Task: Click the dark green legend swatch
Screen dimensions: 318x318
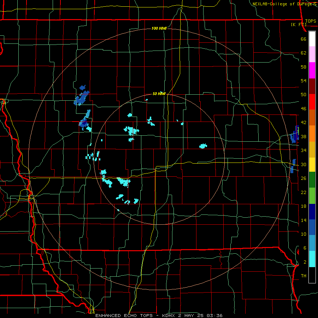Action: click(312, 180)
